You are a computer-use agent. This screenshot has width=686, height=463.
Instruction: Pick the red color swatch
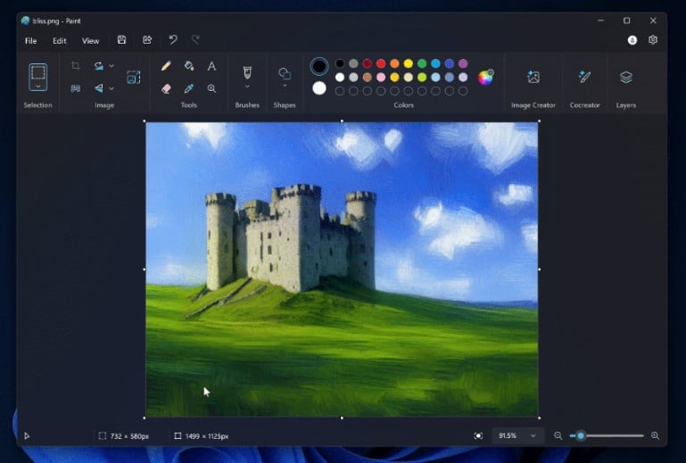point(381,63)
